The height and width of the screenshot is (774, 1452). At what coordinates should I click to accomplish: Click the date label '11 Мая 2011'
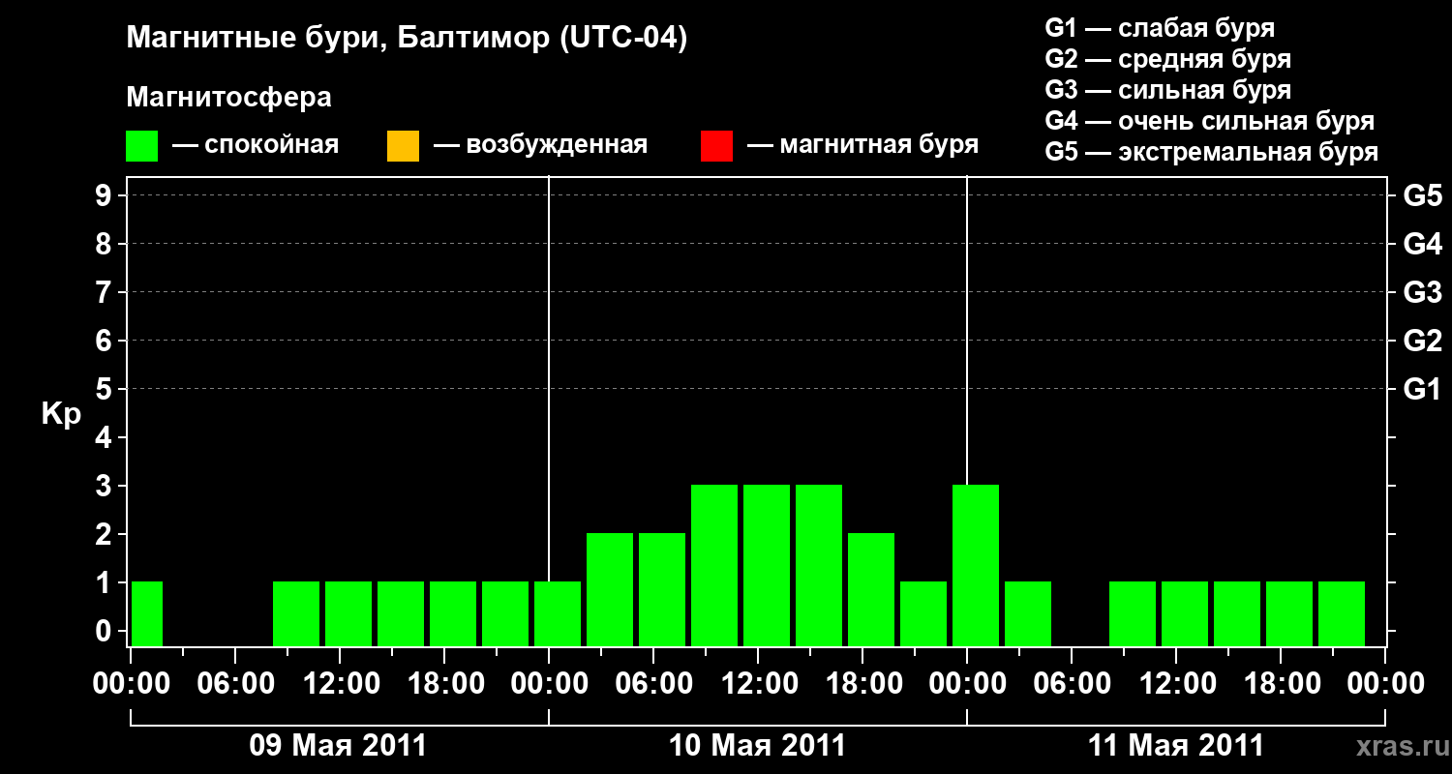point(1176,745)
